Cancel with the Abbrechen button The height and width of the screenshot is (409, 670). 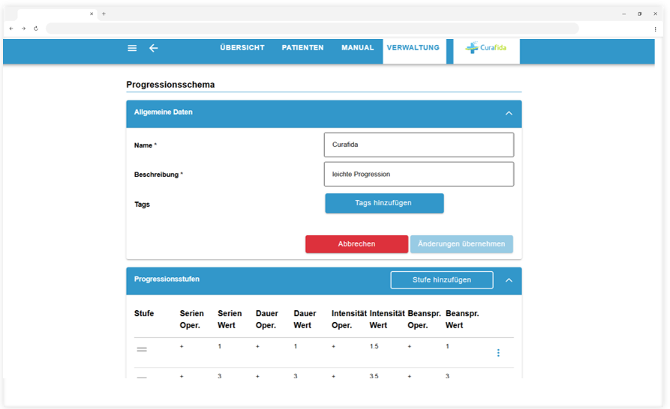[357, 244]
